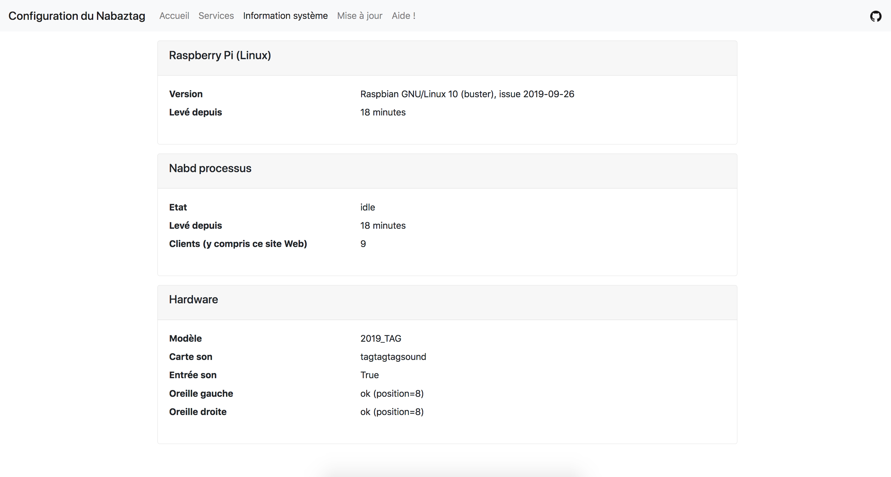This screenshot has height=477, width=891.
Task: Click the Nabd processus heading
Action: tap(210, 168)
